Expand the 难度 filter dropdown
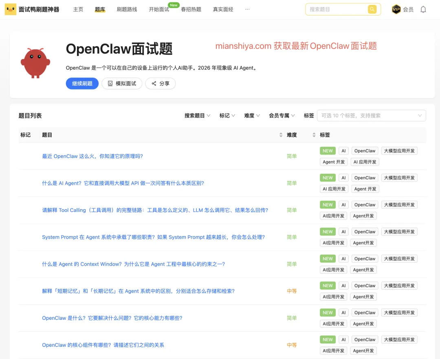Image resolution: width=440 pixels, height=359 pixels. 252,115
